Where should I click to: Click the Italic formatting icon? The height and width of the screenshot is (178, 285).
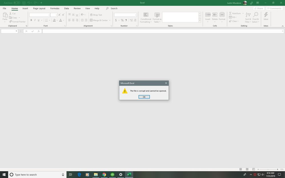click(x=35, y=20)
